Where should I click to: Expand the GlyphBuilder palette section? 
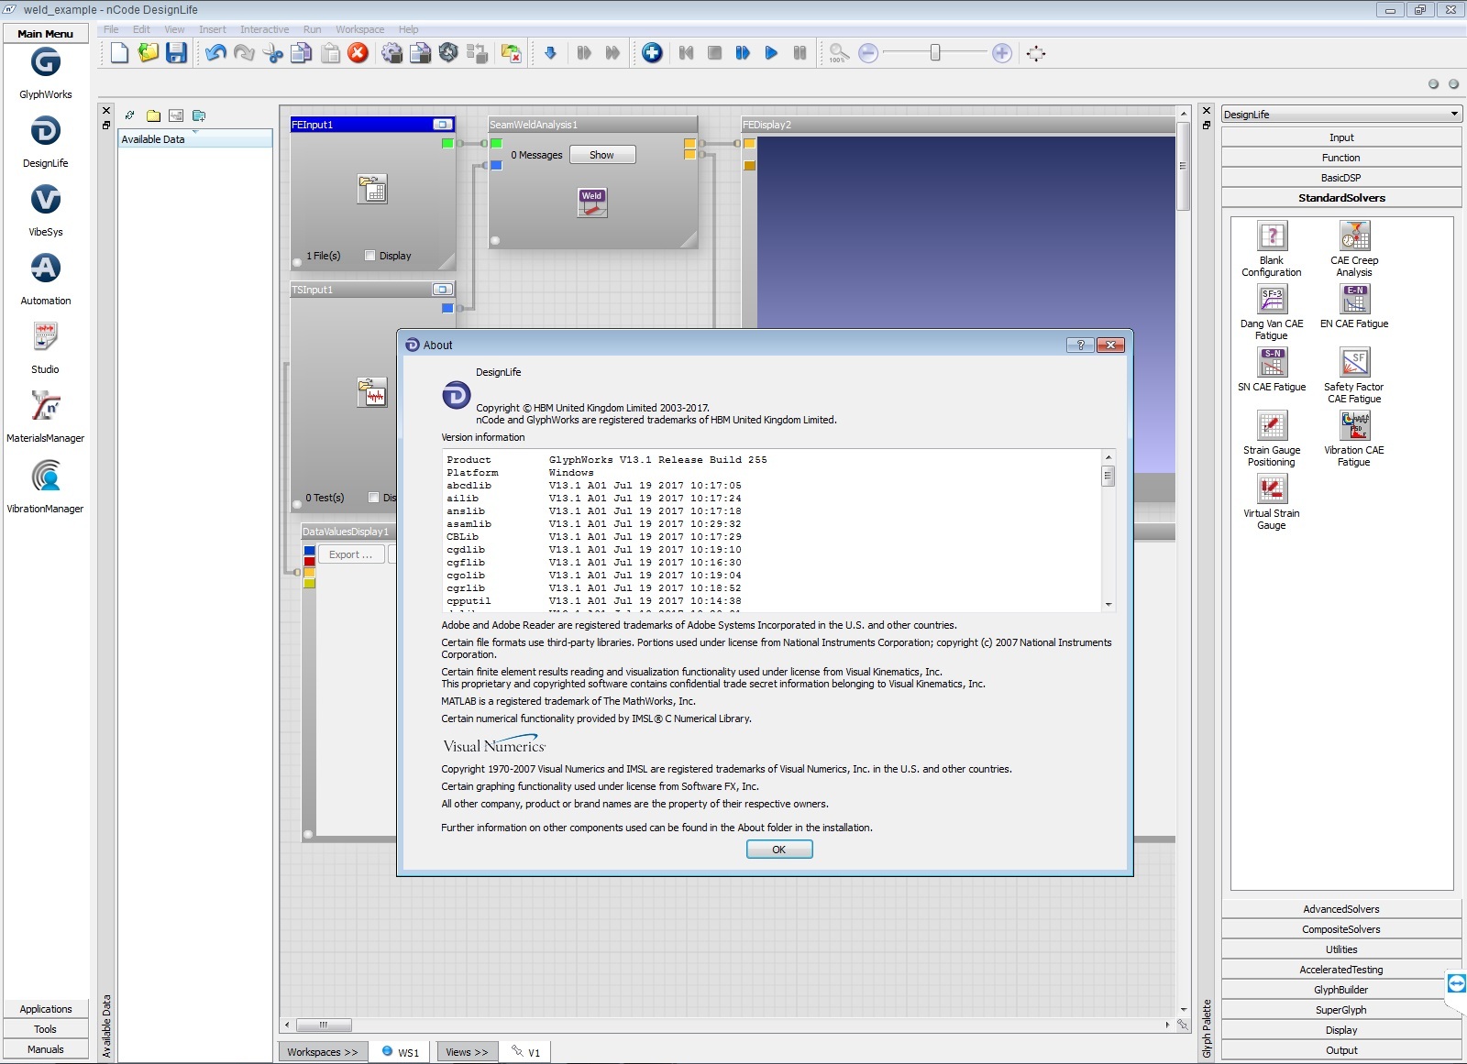pos(1341,990)
